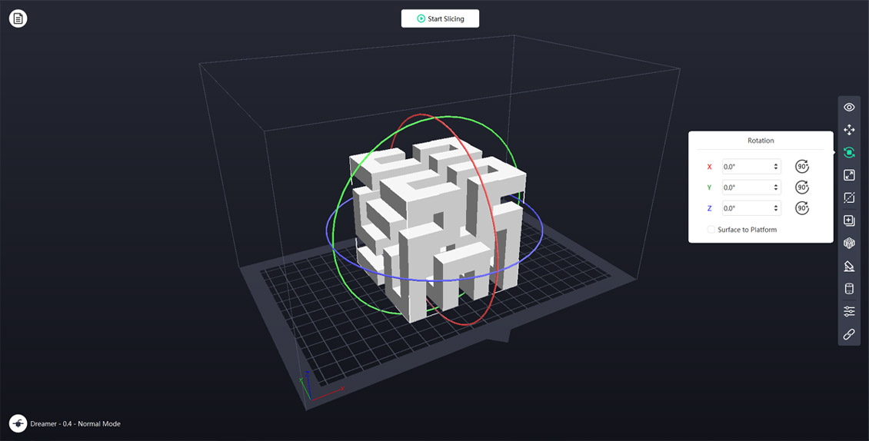Select the Cut tool icon

click(849, 197)
